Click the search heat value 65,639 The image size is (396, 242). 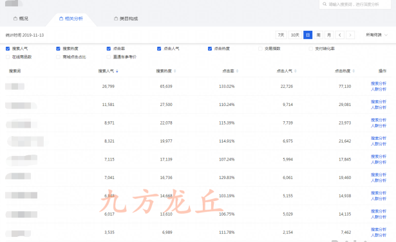point(166,87)
